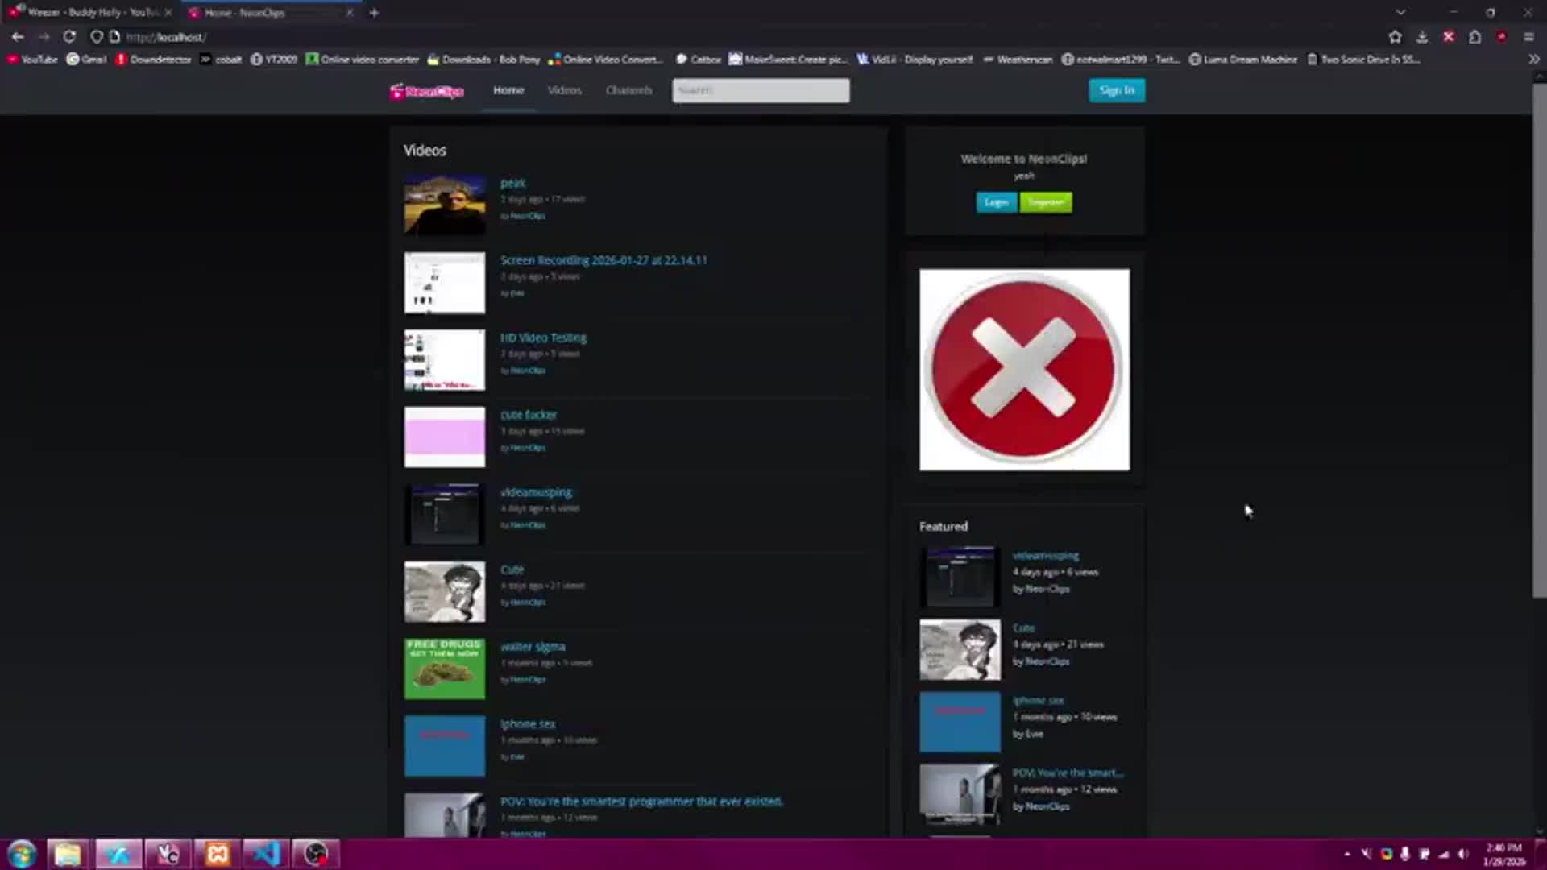Open XAMPP from the taskbar
Image resolution: width=1547 pixels, height=870 pixels.
tap(218, 854)
